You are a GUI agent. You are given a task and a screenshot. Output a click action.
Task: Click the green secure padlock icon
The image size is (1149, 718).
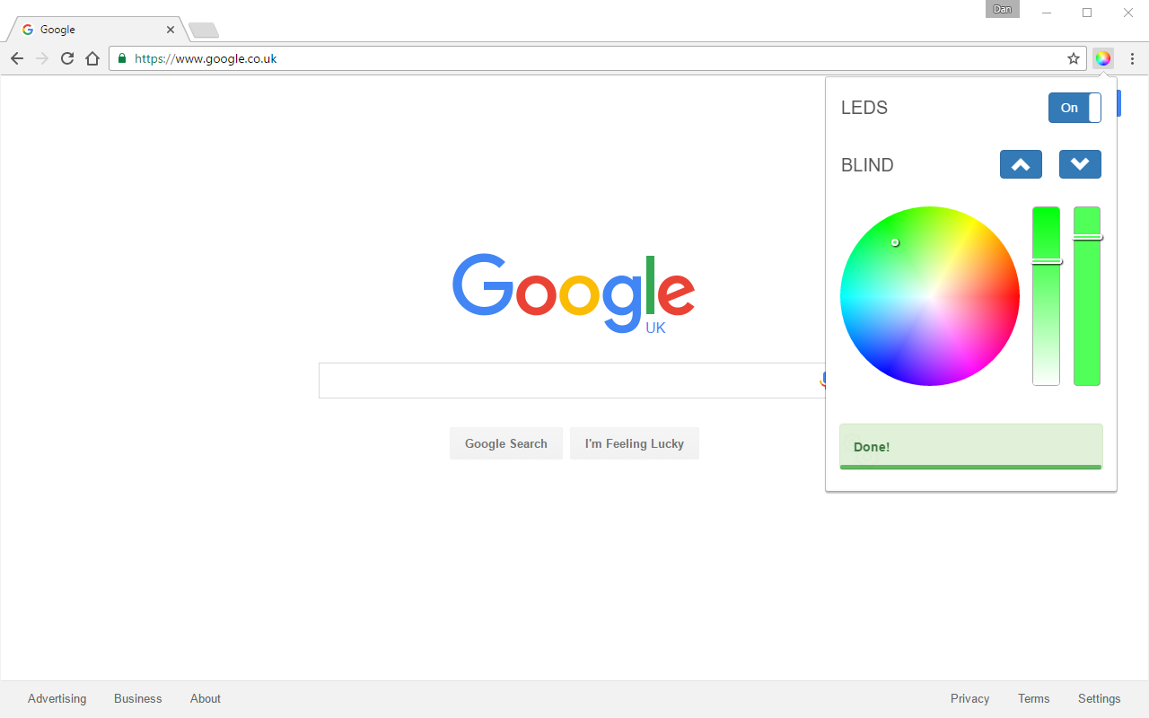[122, 58]
